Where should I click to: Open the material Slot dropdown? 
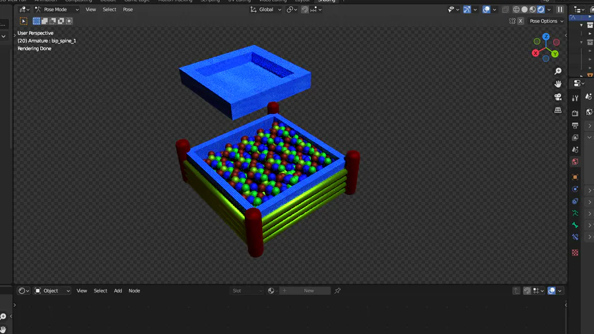[x=247, y=291]
